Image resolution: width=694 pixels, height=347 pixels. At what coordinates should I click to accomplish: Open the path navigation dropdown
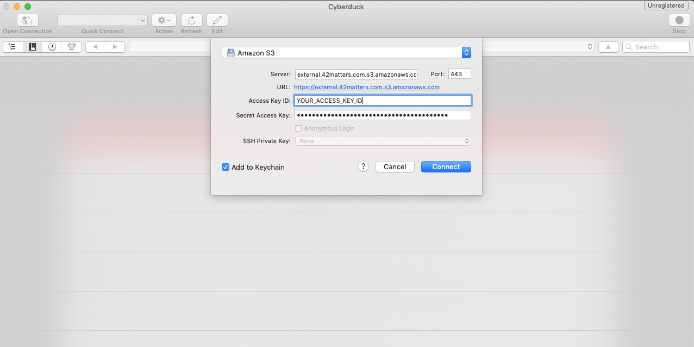click(x=362, y=47)
